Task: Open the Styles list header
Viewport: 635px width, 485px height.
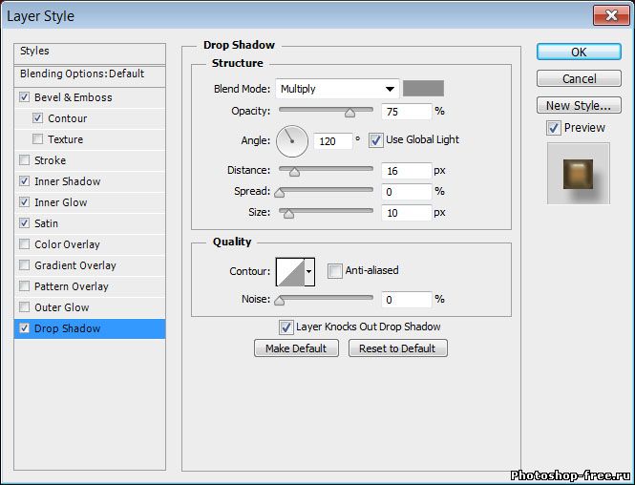Action: (34, 51)
